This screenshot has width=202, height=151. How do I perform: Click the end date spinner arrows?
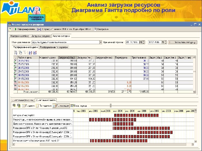click(166, 42)
